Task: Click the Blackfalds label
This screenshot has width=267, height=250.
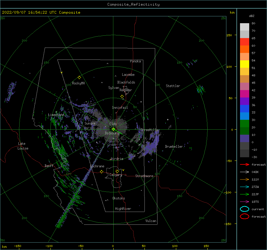Action: tap(126, 82)
